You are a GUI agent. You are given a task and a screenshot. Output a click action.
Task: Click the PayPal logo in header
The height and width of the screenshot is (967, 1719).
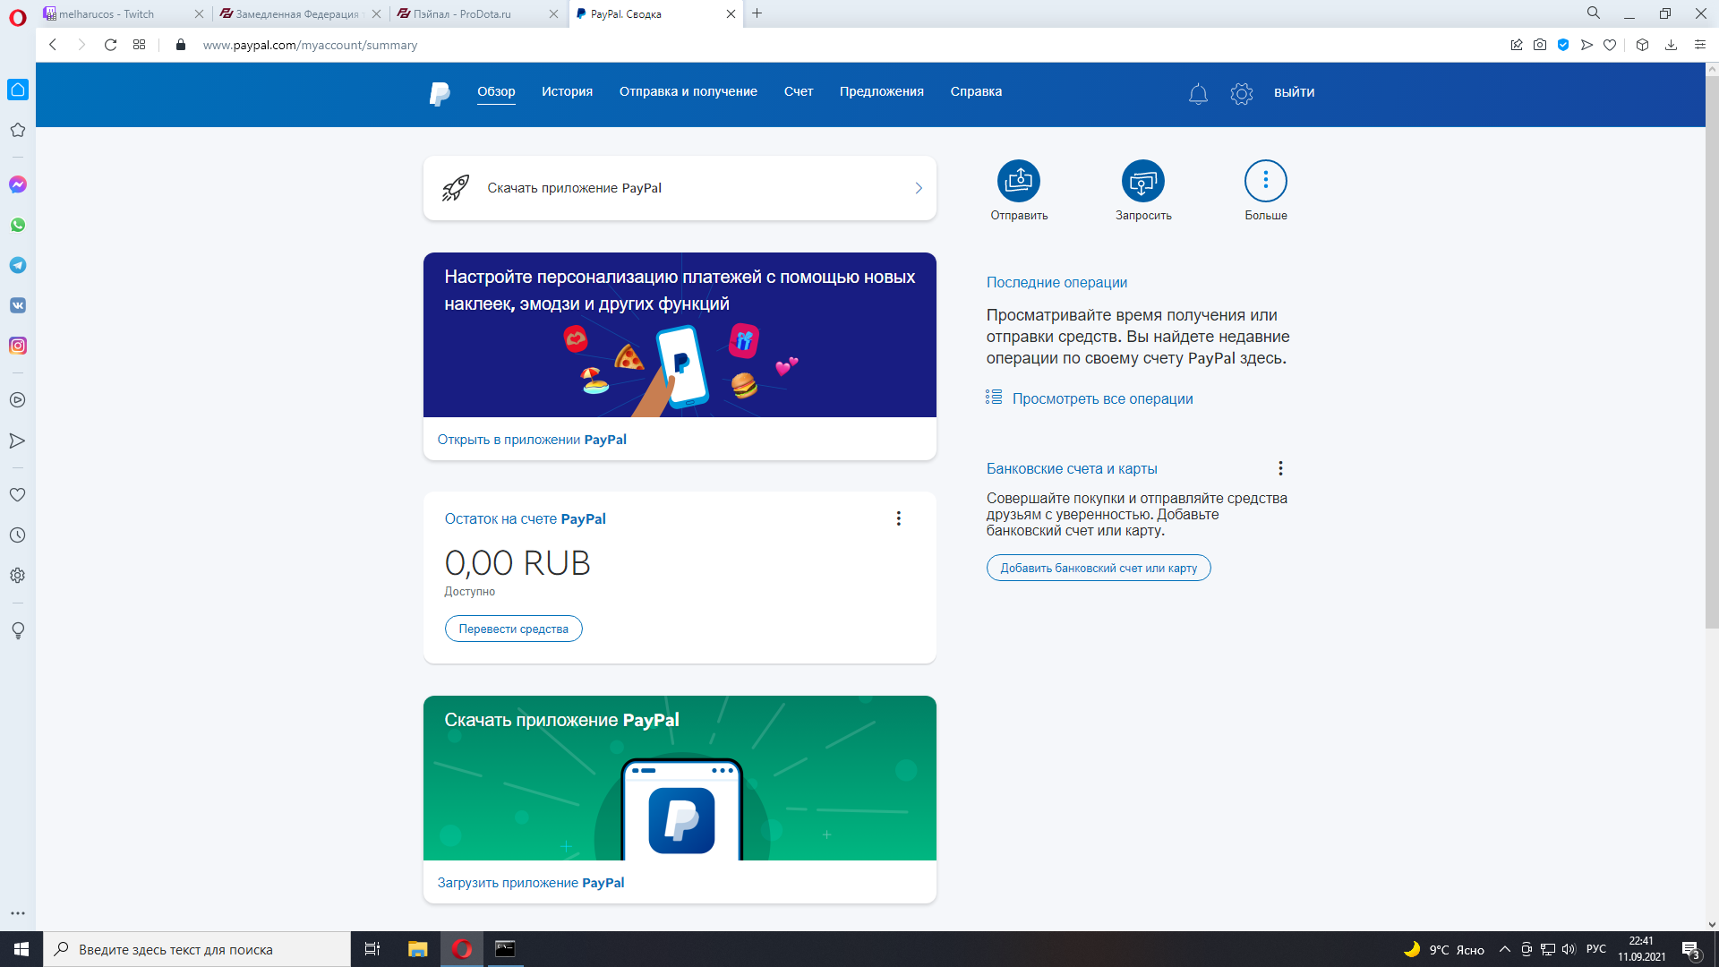coord(440,93)
